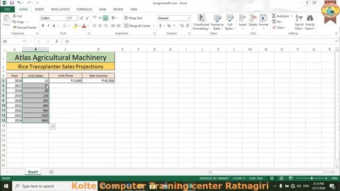Apply the red Font Color
The width and height of the screenshot is (340, 191).
coord(84,26)
